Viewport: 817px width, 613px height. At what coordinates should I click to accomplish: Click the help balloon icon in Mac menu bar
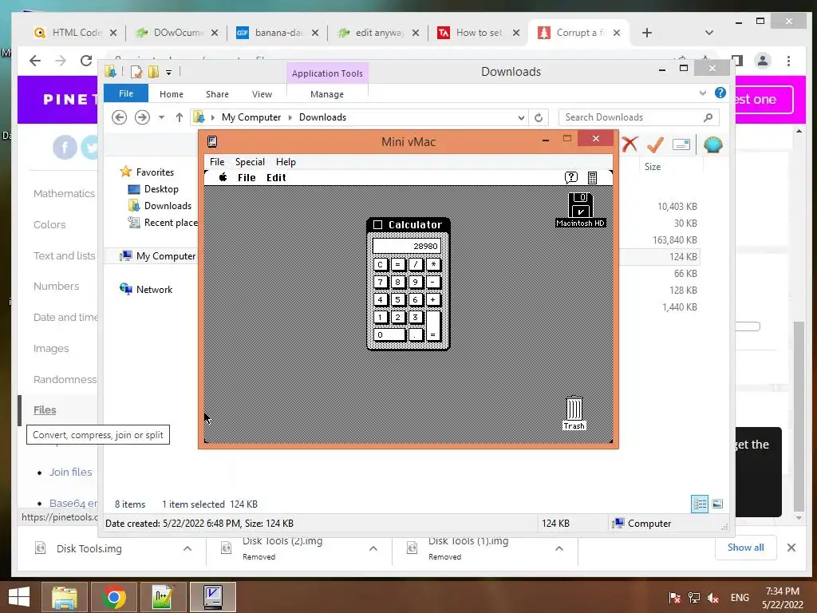(x=571, y=178)
